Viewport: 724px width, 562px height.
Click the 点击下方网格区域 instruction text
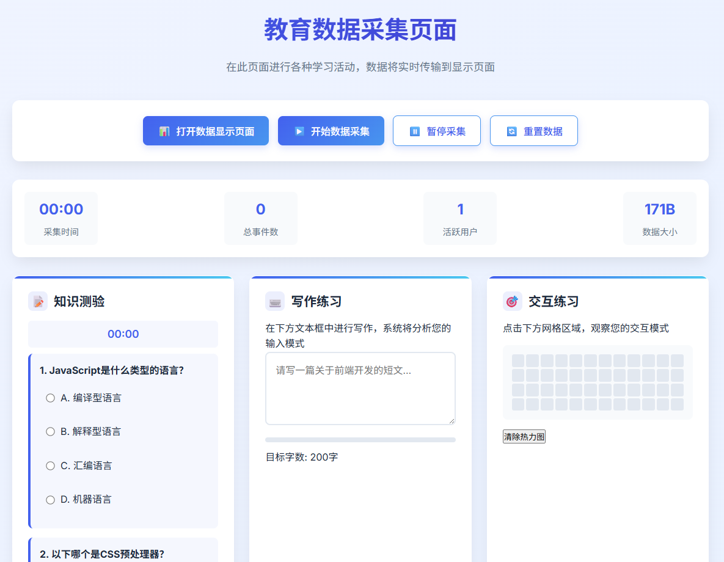[585, 328]
